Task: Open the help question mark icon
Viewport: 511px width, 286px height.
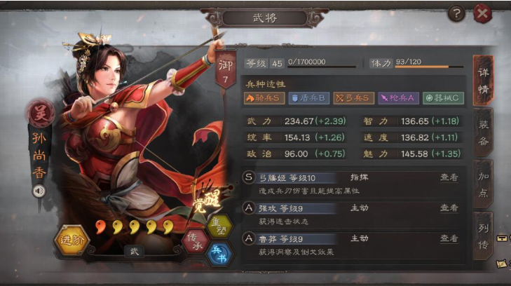Action: tap(456, 14)
